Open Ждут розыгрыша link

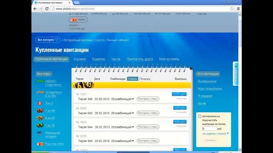pyautogui.click(x=209, y=89)
